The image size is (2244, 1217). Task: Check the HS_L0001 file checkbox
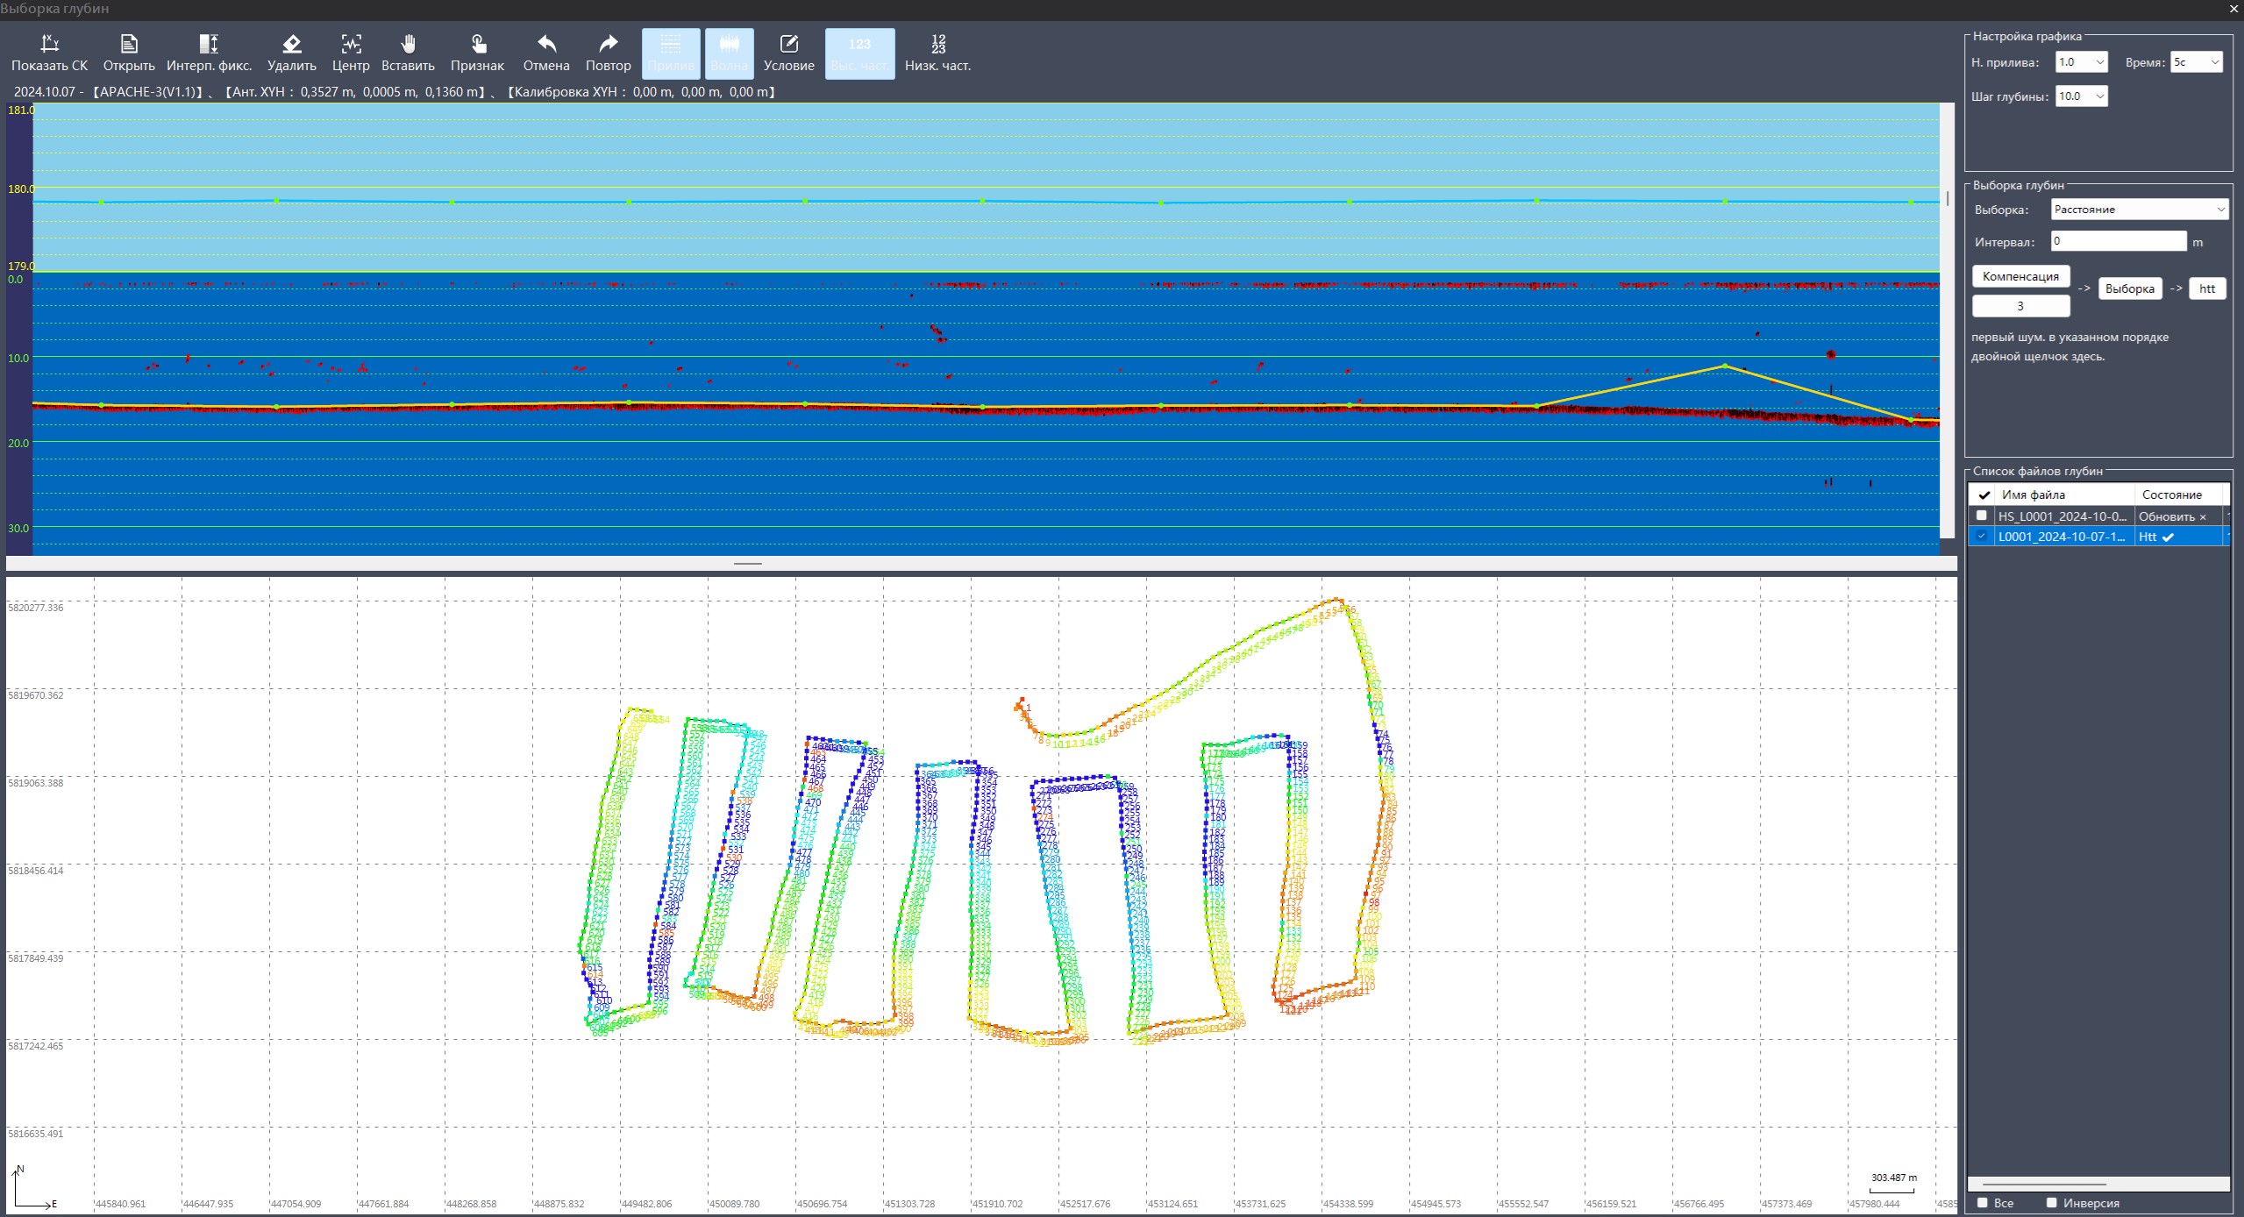click(1981, 516)
